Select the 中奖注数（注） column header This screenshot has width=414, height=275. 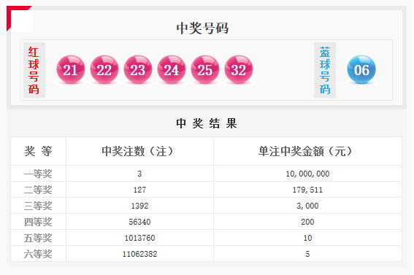point(139,151)
